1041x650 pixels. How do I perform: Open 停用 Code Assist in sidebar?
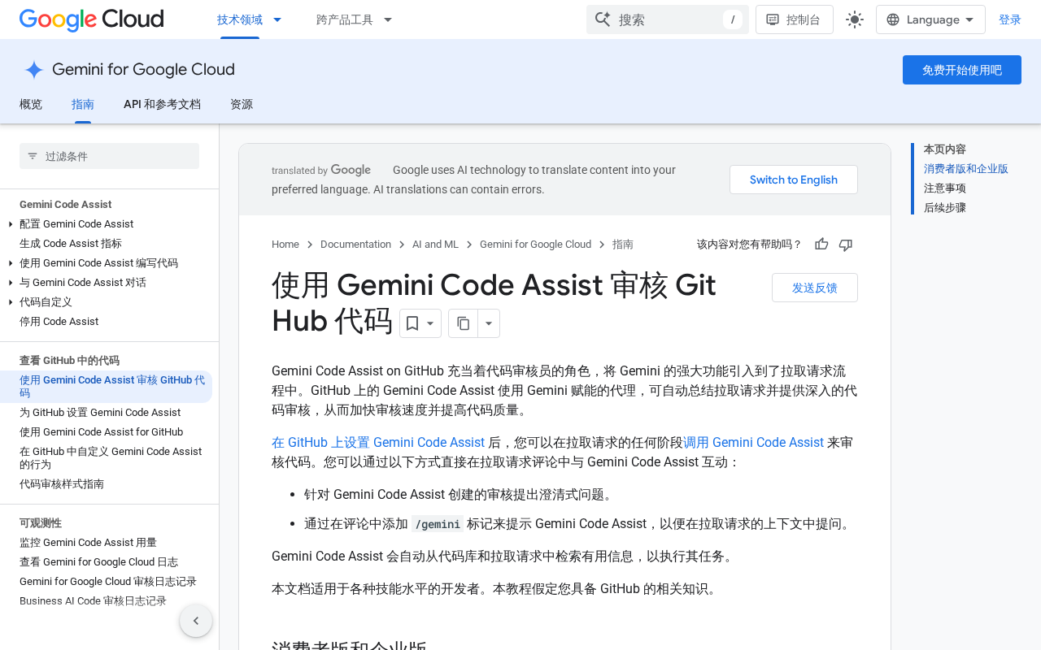pyautogui.click(x=59, y=322)
